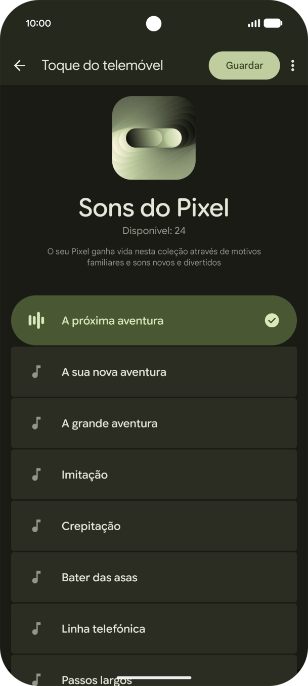This screenshot has width=308, height=686.
Task: Select the A sua nova aventura ringtone
Action: pos(154,372)
